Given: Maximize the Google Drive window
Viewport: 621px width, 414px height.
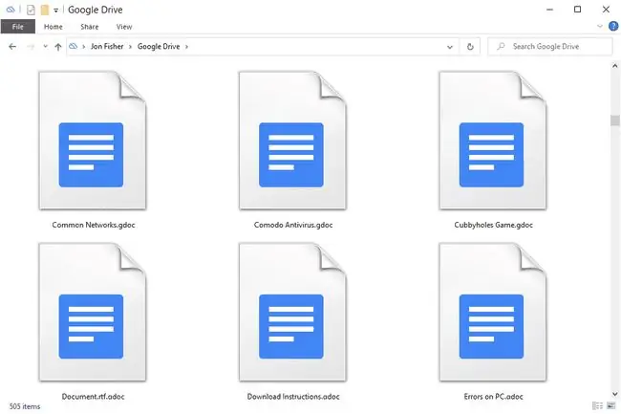Looking at the screenshot, I should tap(577, 10).
